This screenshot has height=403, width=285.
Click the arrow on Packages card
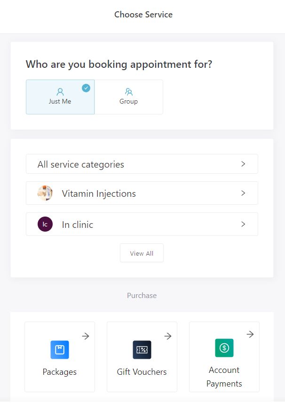(86, 336)
